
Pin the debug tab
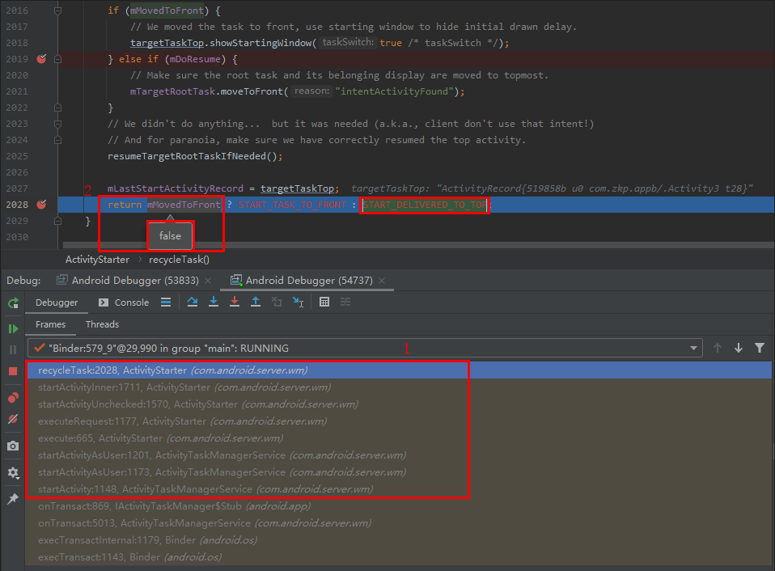click(x=13, y=499)
